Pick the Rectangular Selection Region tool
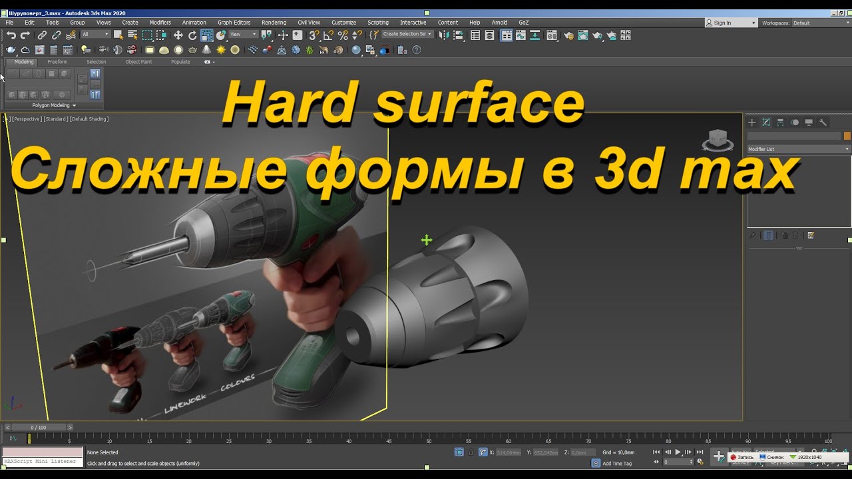The width and height of the screenshot is (852, 479). pos(147,35)
